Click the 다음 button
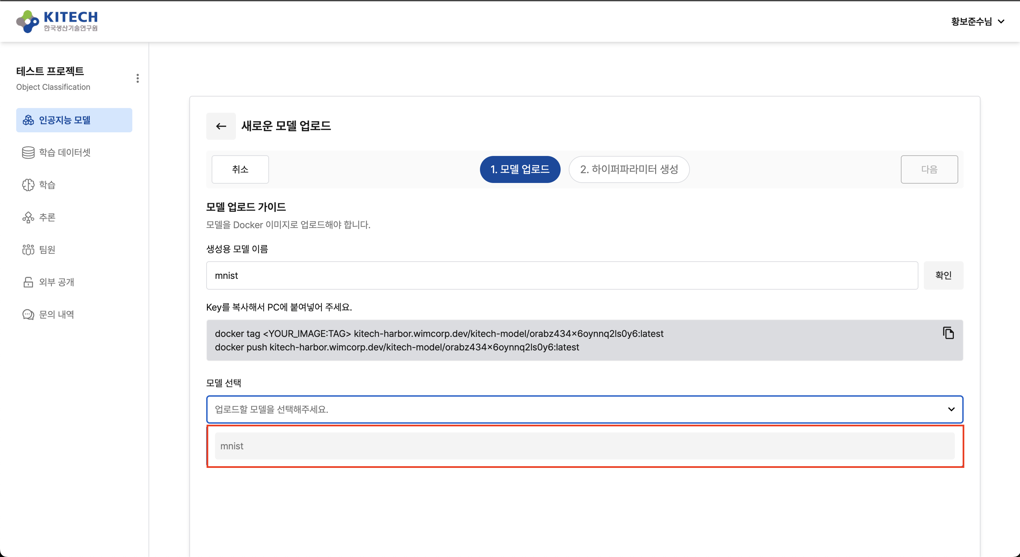 point(929,169)
